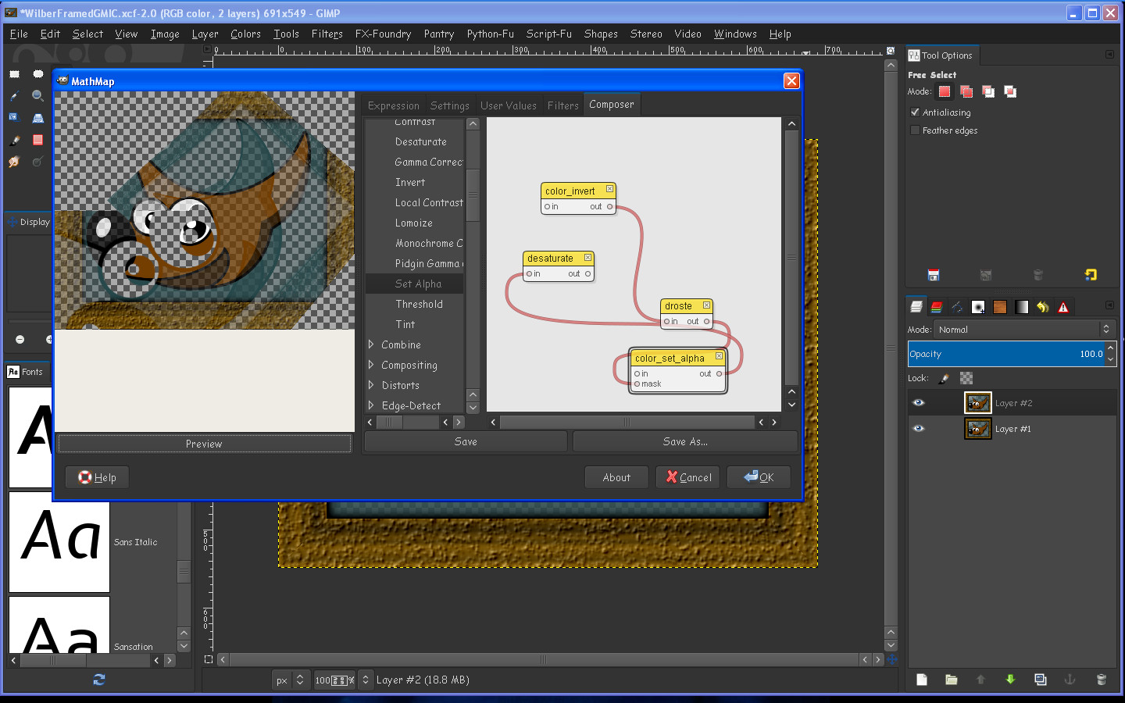Create a new layer group folder
The width and height of the screenshot is (1125, 703).
point(951,680)
